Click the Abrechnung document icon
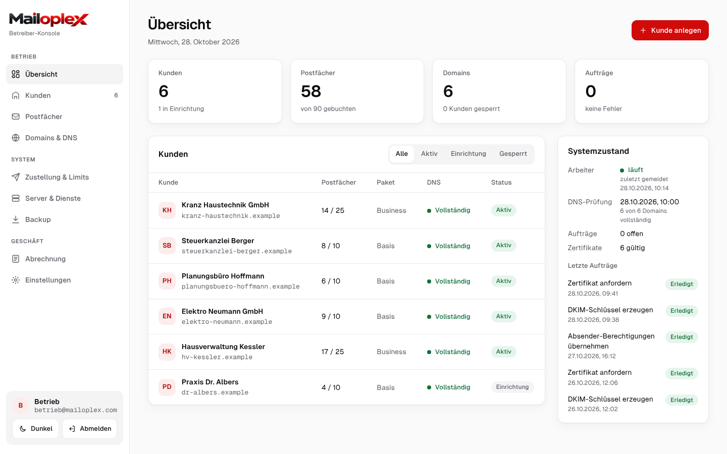727x454 pixels. (16, 259)
